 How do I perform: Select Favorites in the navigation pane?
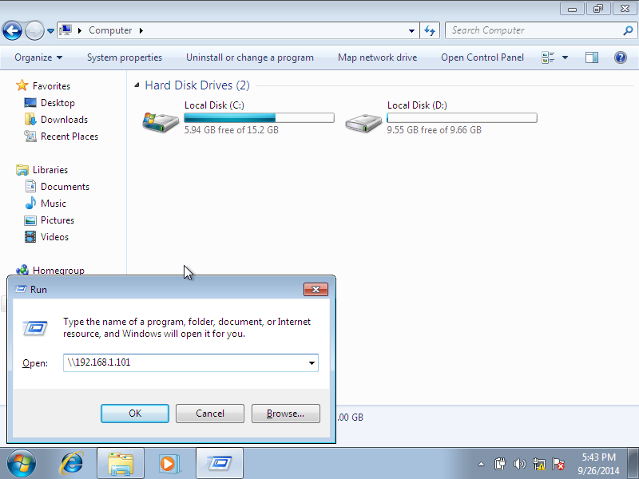(x=51, y=86)
